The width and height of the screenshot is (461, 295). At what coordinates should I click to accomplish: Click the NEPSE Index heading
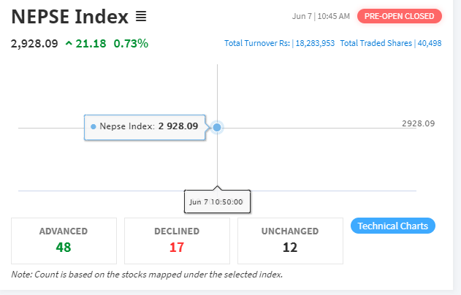[x=69, y=17]
